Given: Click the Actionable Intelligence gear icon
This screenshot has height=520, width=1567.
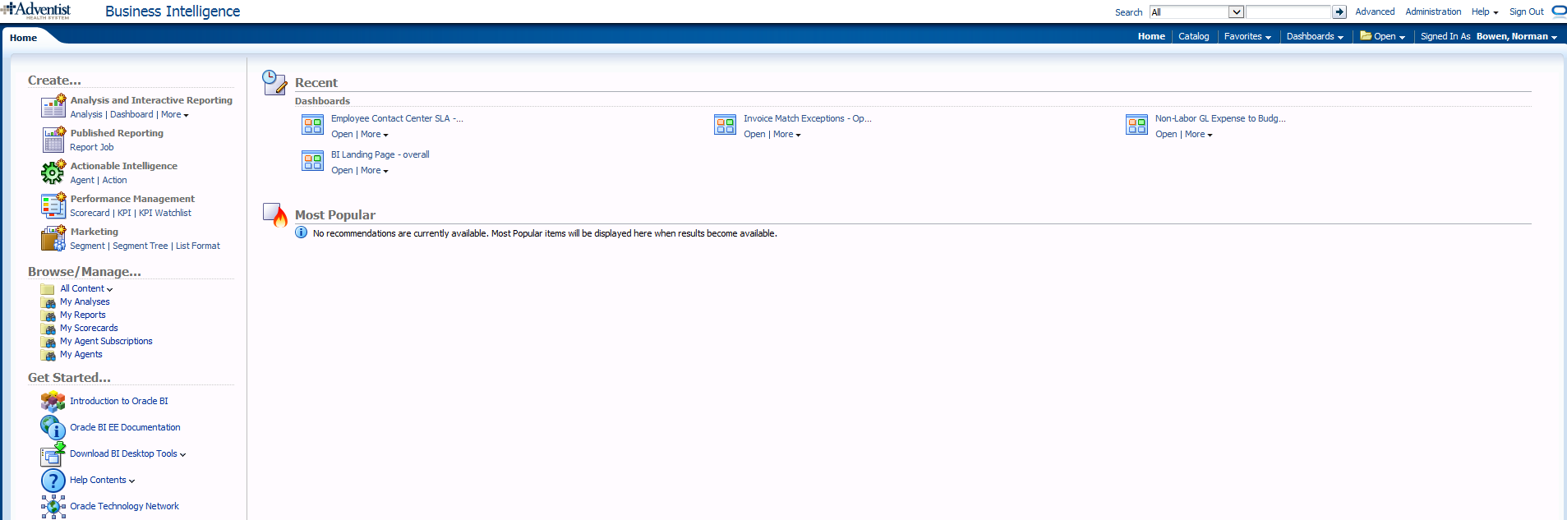Looking at the screenshot, I should pos(53,173).
